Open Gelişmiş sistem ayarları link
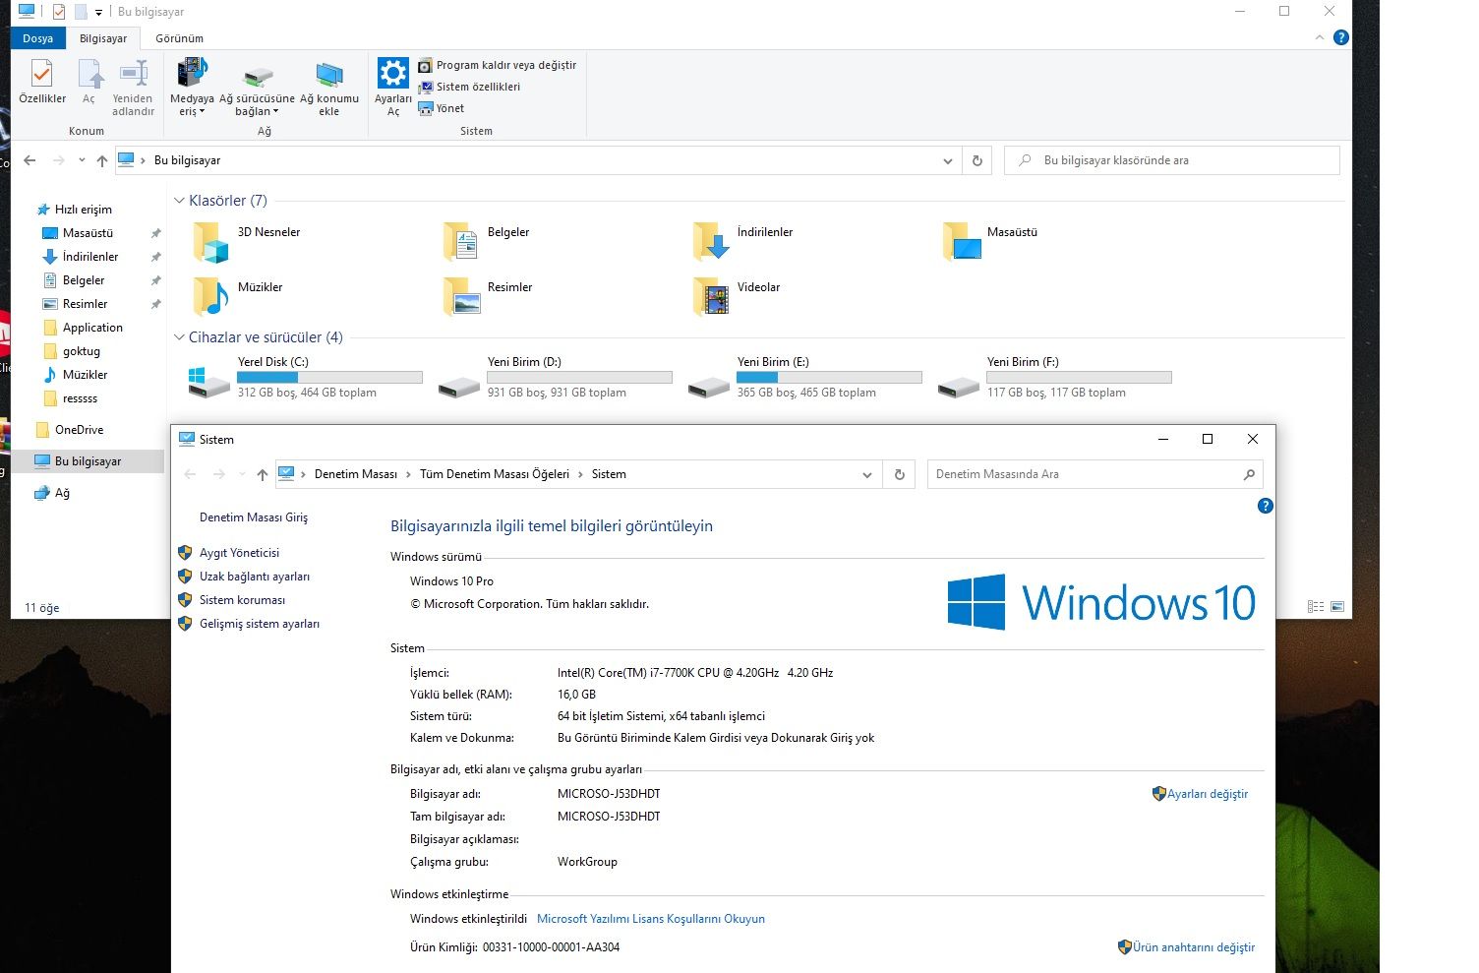Viewport: 1479px width, 973px height. click(260, 624)
